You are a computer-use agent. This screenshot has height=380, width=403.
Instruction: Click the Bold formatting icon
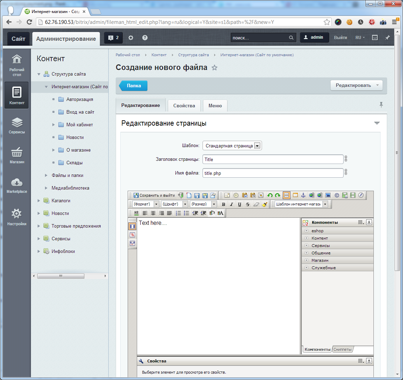223,204
